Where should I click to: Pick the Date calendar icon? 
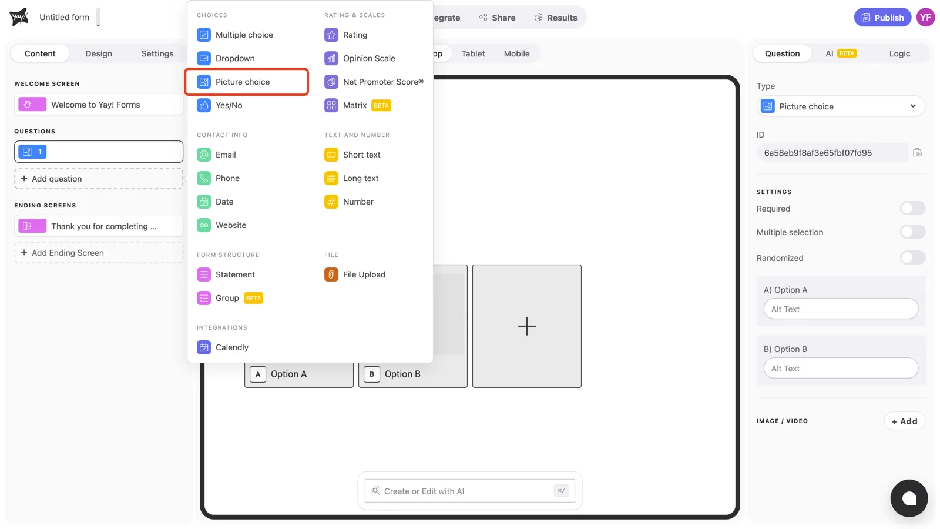[x=204, y=202]
